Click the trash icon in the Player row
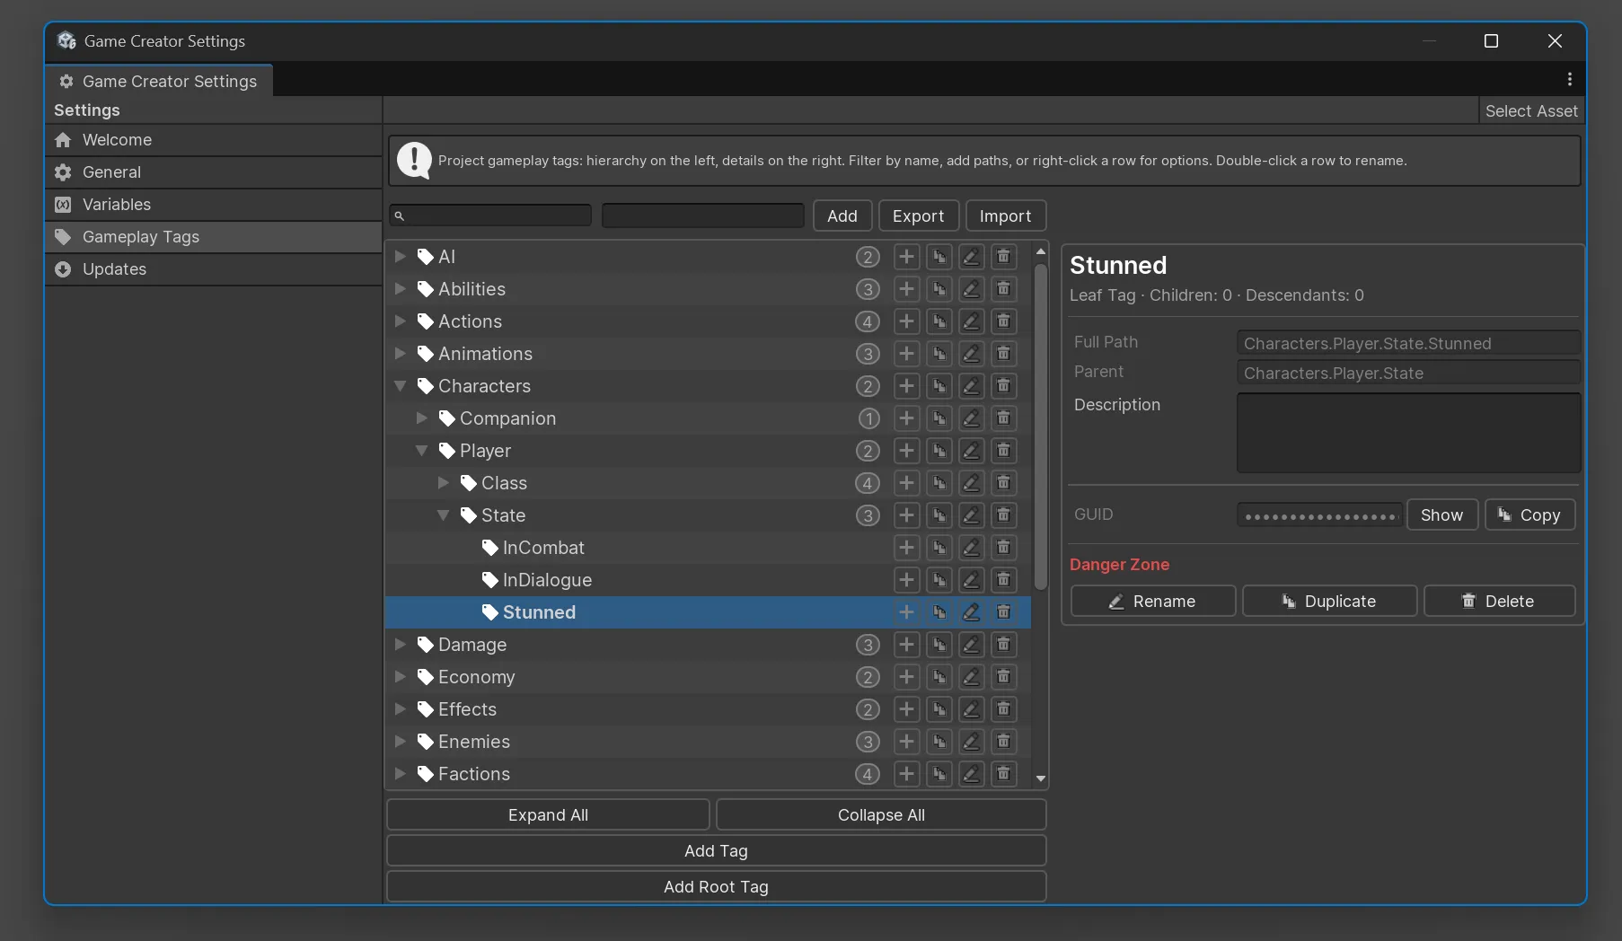 point(1003,451)
